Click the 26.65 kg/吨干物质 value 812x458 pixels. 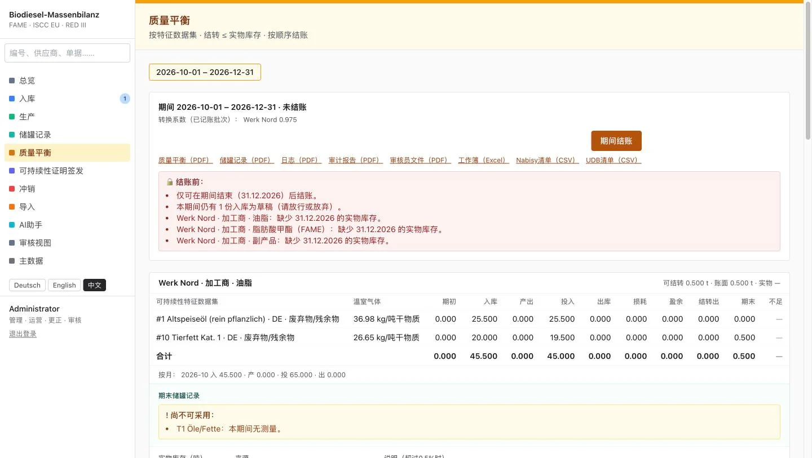pos(386,337)
